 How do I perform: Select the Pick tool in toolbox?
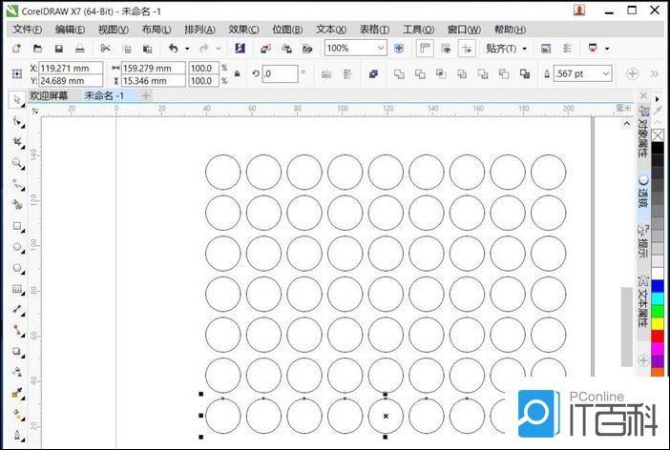[x=17, y=100]
